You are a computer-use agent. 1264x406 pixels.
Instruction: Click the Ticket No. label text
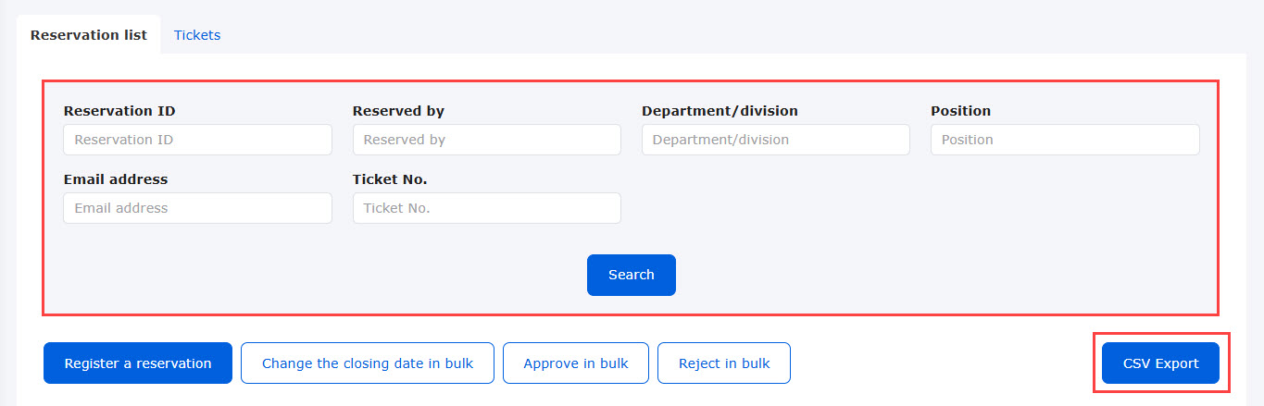click(390, 179)
